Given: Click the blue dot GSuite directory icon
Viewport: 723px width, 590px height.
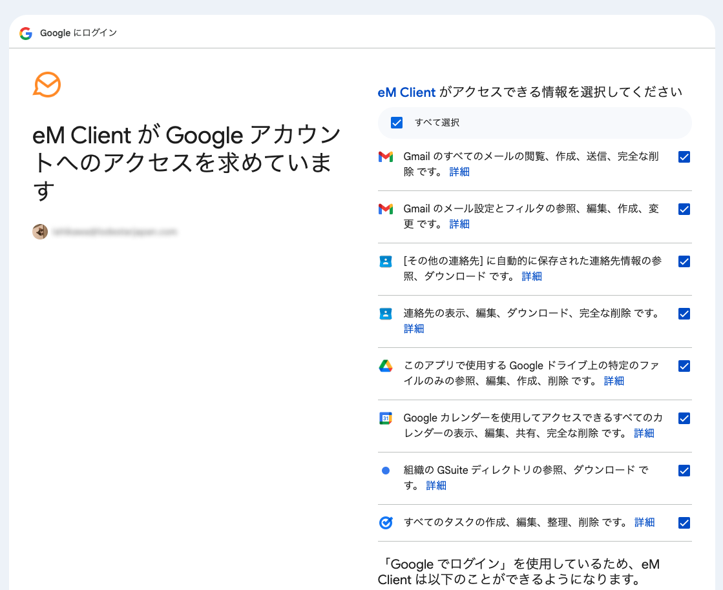Looking at the screenshot, I should [x=386, y=471].
